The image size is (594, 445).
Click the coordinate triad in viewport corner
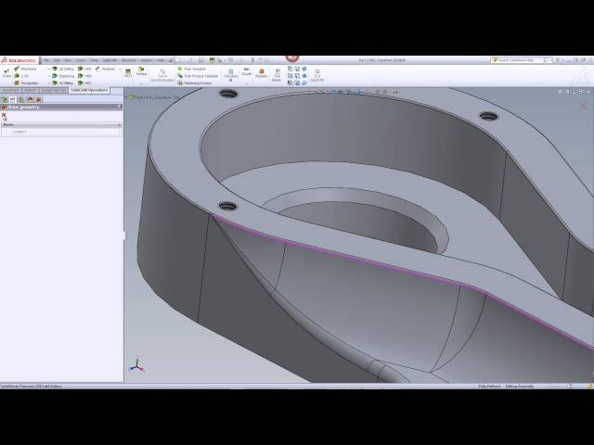136,364
